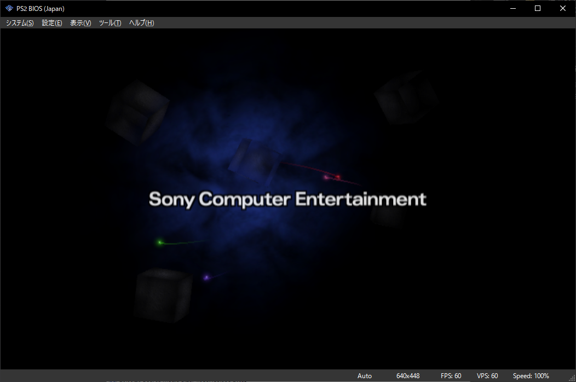Image resolution: width=576 pixels, height=382 pixels.
Task: Open the システム(S) menu
Action: pos(20,23)
